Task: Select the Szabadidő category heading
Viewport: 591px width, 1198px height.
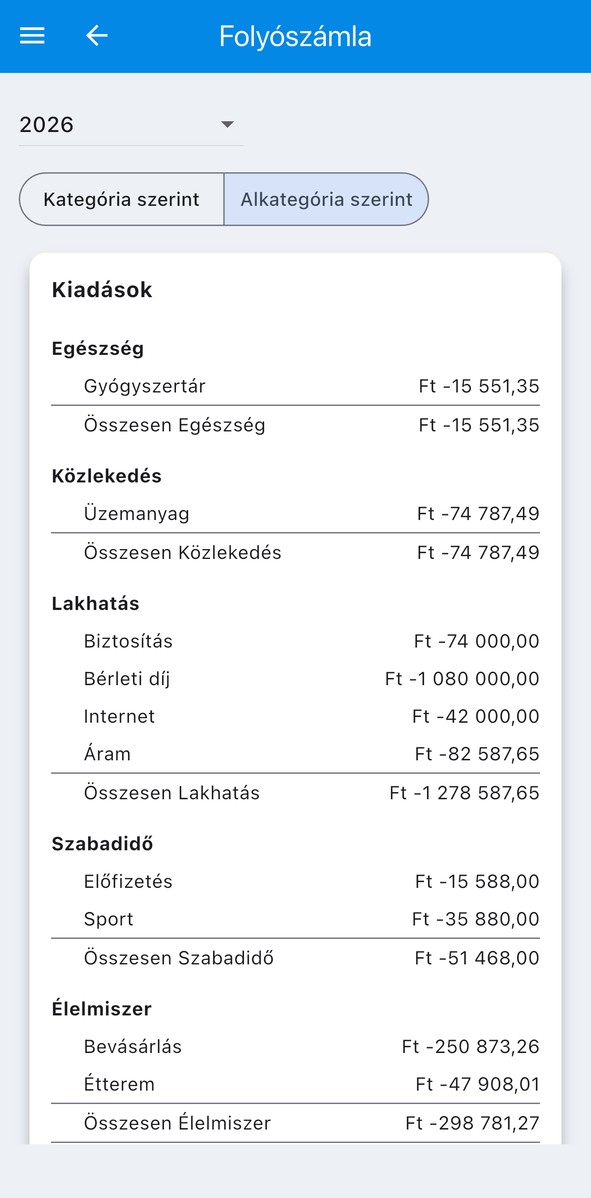Action: (x=103, y=844)
